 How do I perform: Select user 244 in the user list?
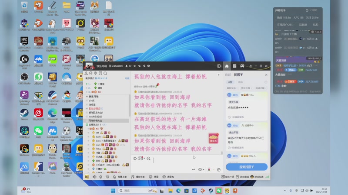coord(97,133)
